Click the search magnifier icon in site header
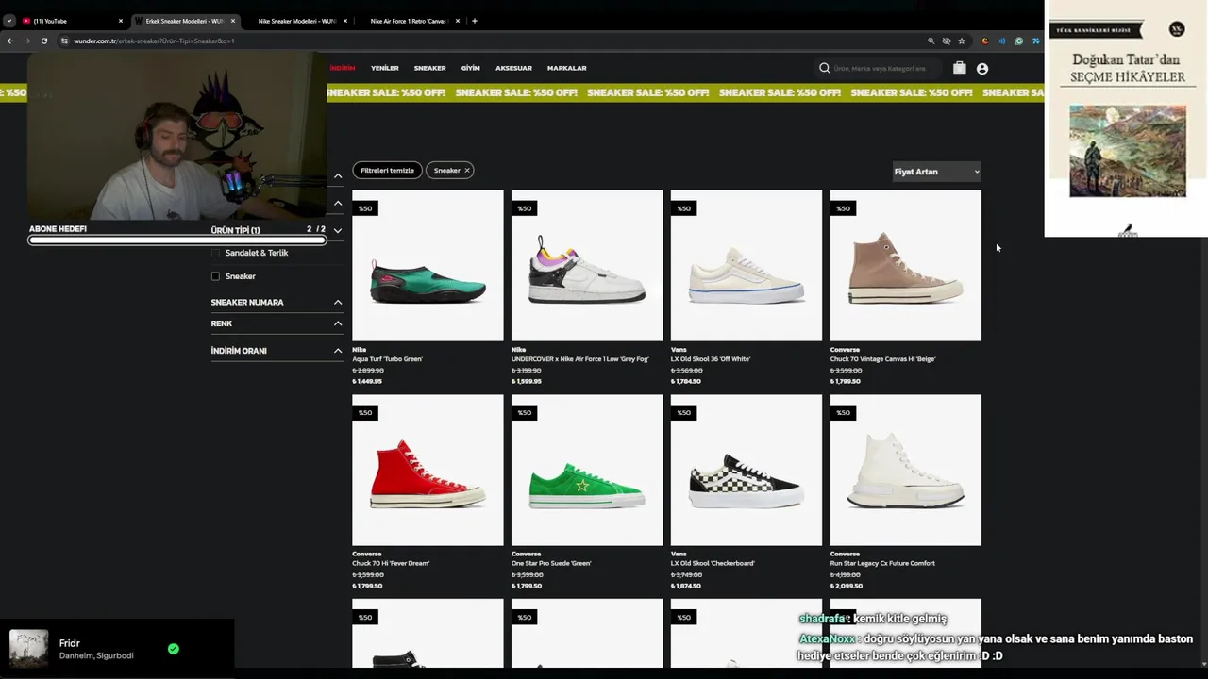This screenshot has height=679, width=1208. pyautogui.click(x=824, y=68)
